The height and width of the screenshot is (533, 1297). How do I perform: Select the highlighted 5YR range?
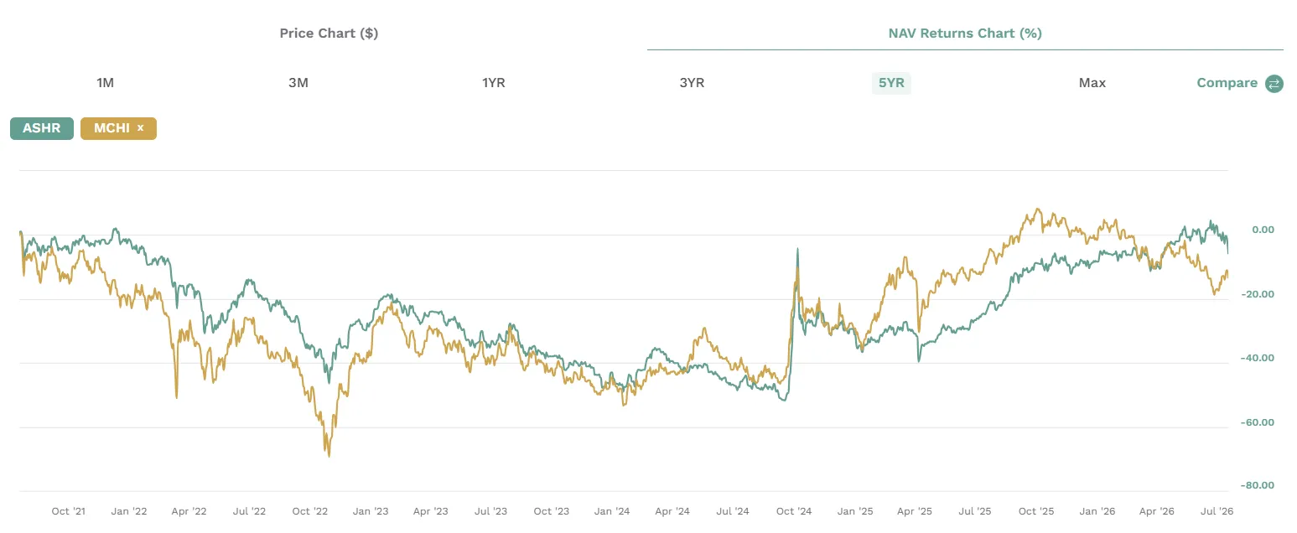click(891, 83)
